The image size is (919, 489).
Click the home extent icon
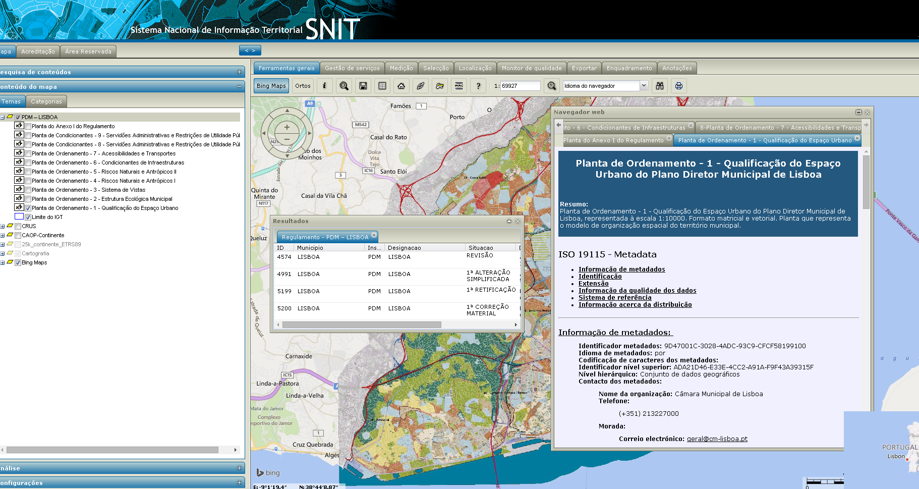(x=401, y=86)
